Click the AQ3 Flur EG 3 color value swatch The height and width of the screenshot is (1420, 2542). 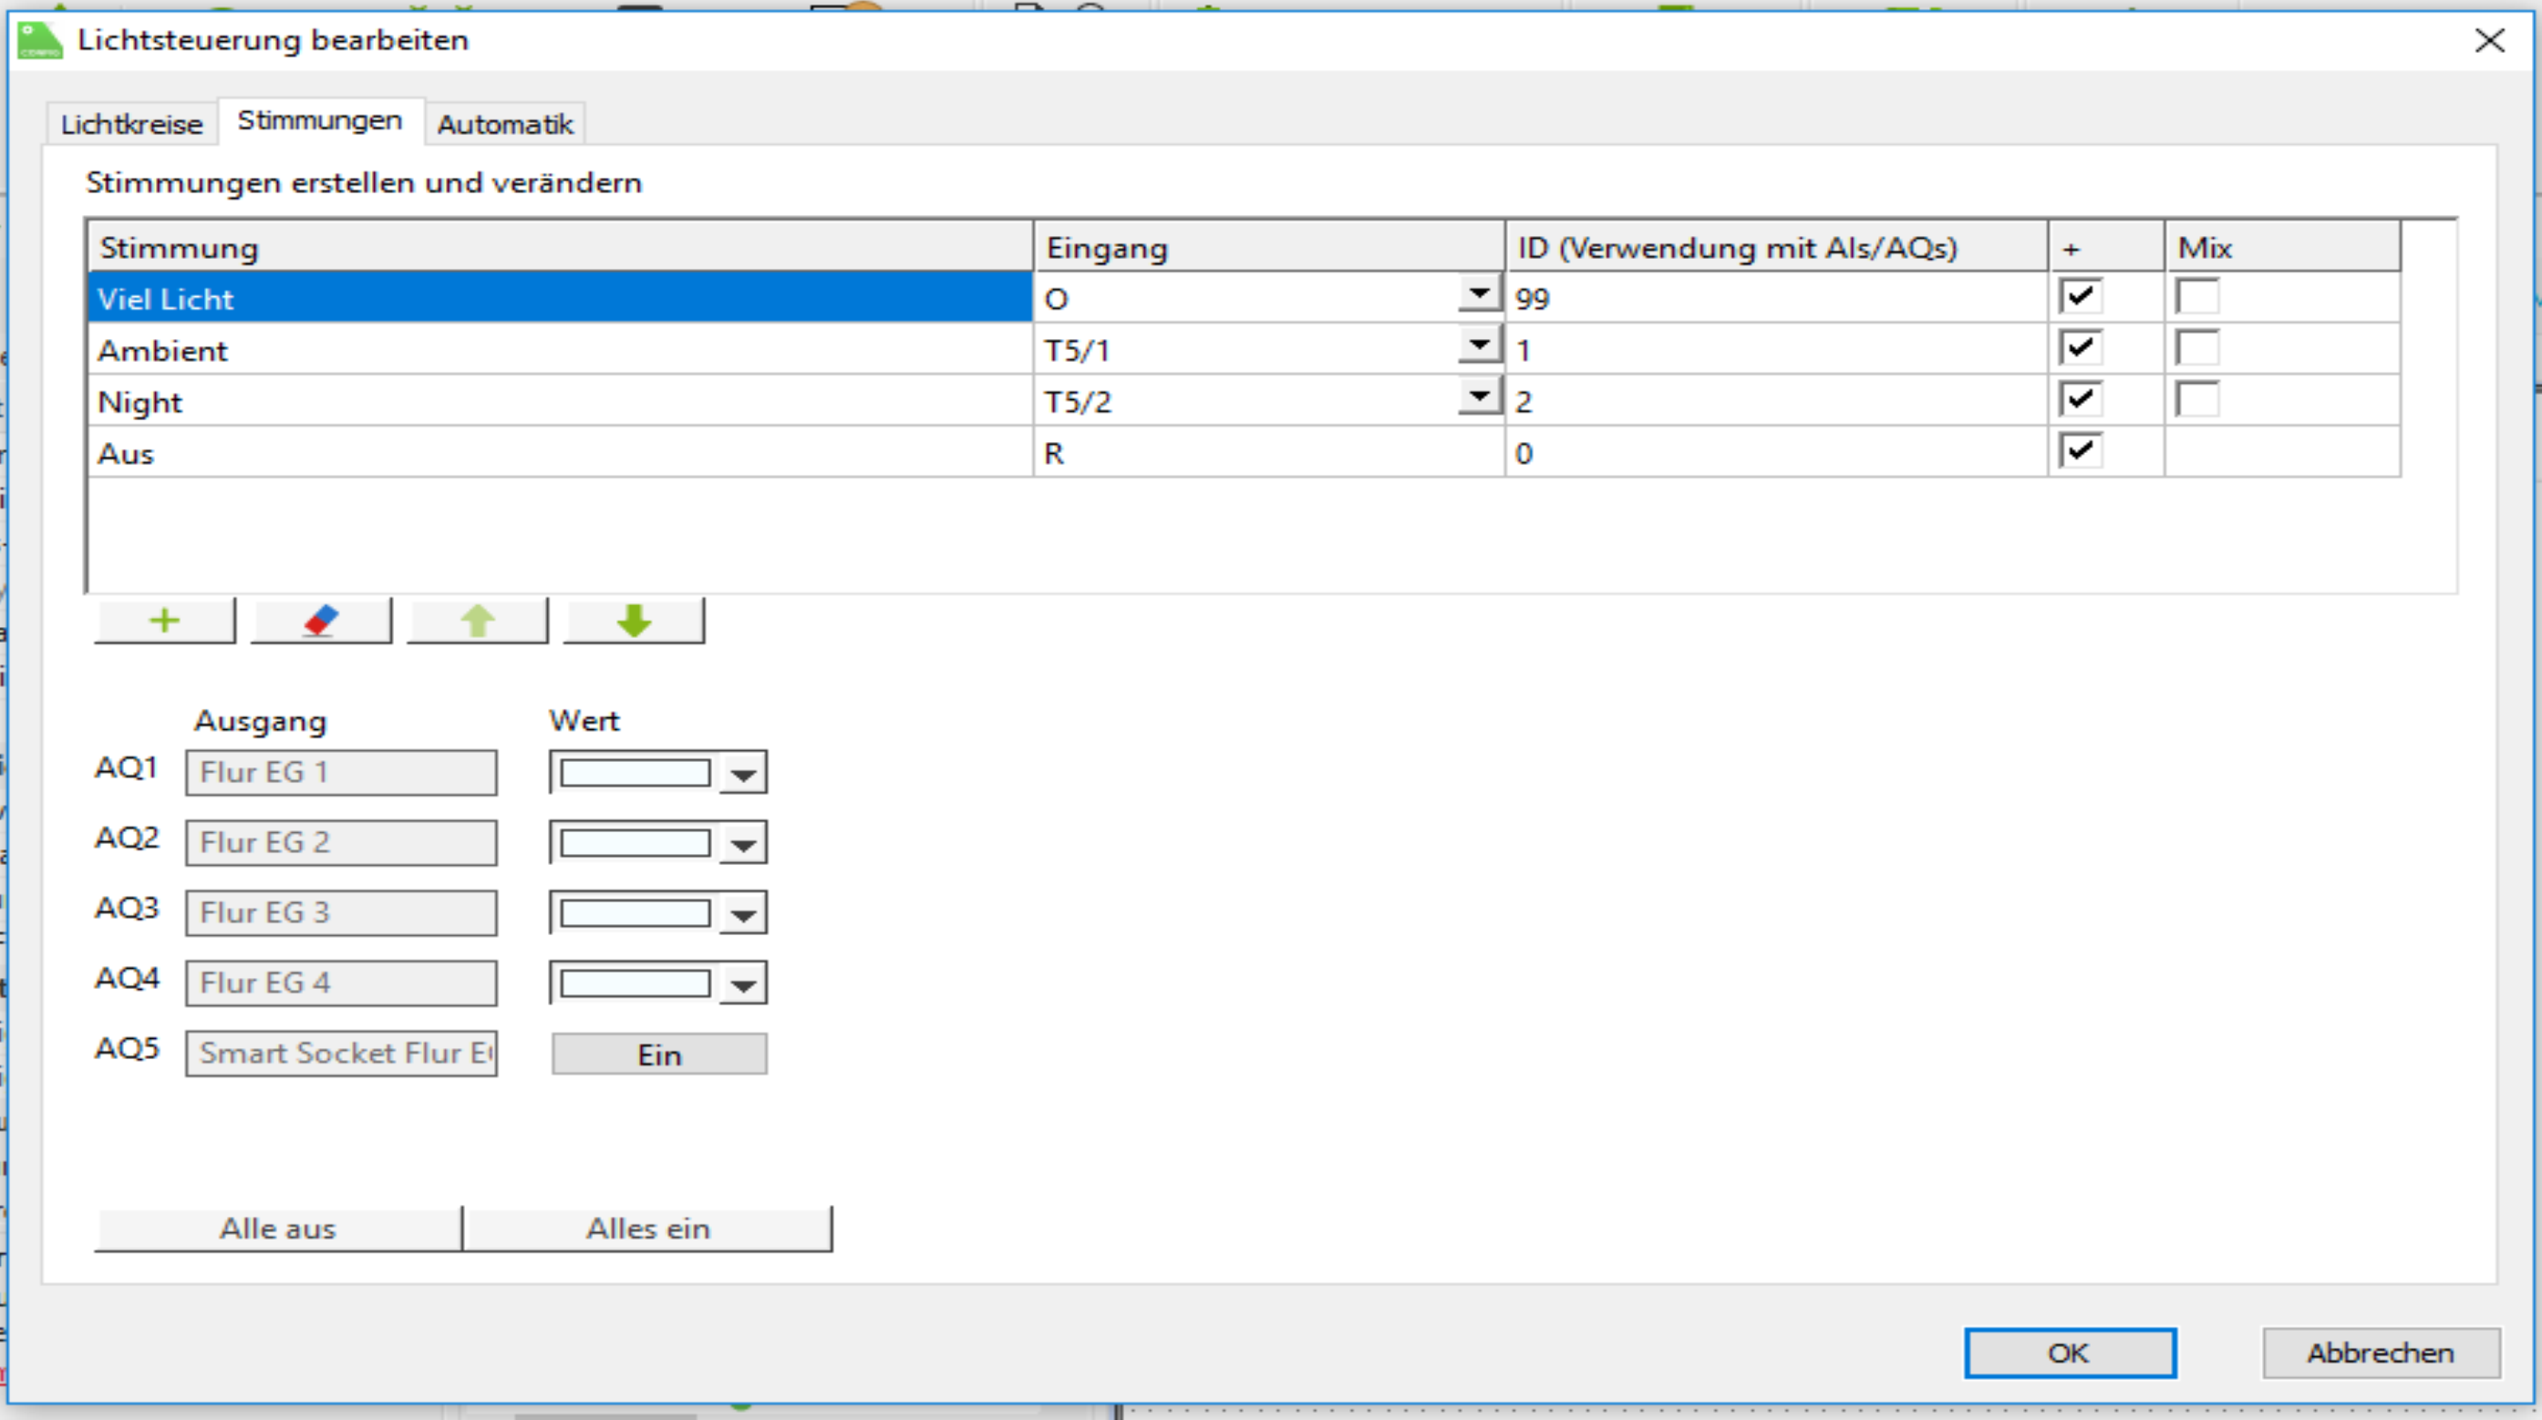pos(635,913)
